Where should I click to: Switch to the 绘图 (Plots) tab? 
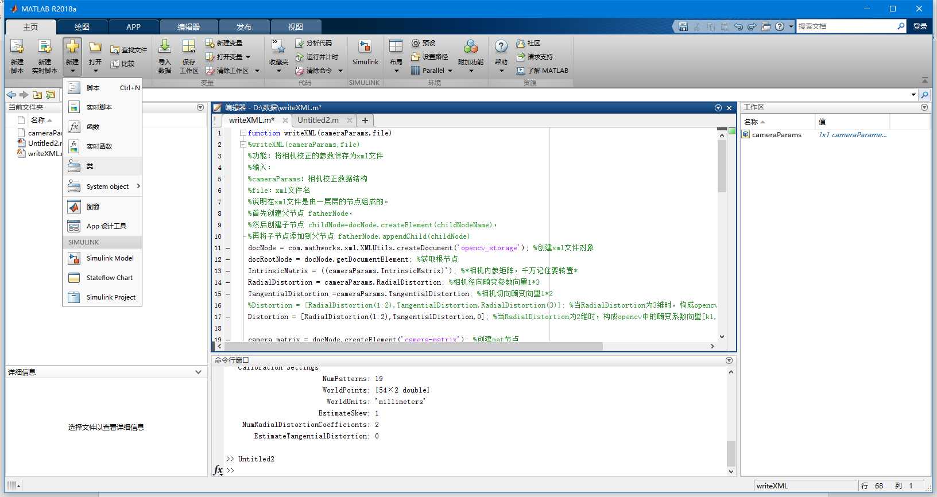point(82,27)
